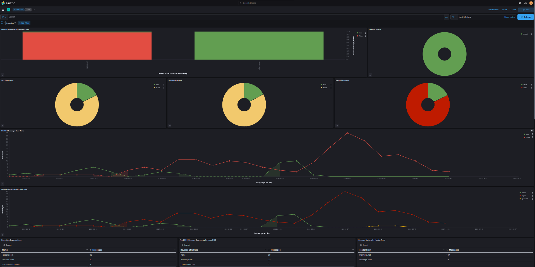Click Show dates link
This screenshot has width=535, height=267.
pyautogui.click(x=509, y=17)
